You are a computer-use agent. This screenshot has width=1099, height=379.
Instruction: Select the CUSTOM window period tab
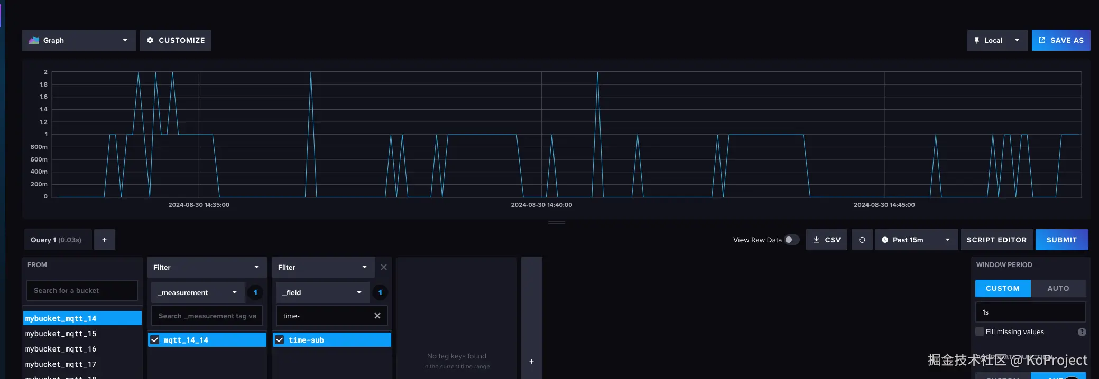coord(1003,288)
